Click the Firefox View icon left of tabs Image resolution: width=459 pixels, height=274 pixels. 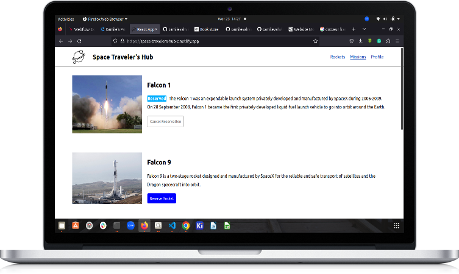[x=60, y=29]
